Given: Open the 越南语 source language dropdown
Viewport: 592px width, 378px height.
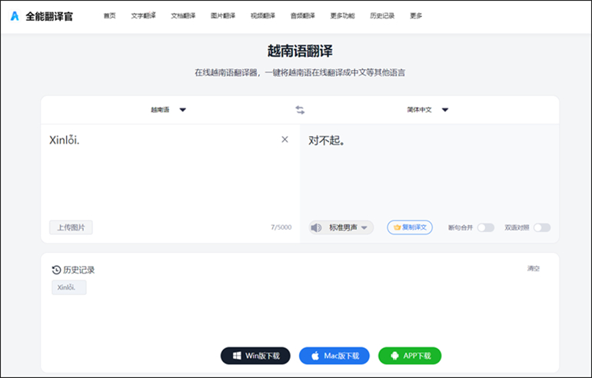Looking at the screenshot, I should pos(168,110).
